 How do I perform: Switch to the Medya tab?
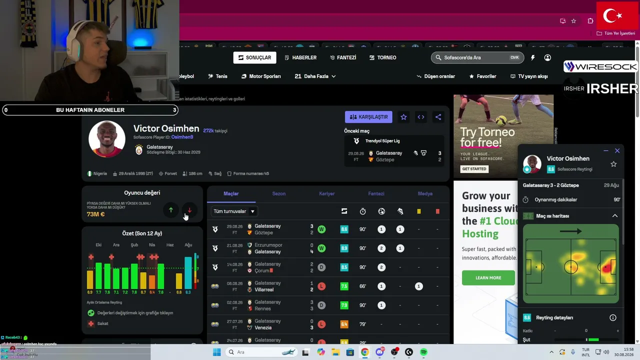pyautogui.click(x=425, y=193)
